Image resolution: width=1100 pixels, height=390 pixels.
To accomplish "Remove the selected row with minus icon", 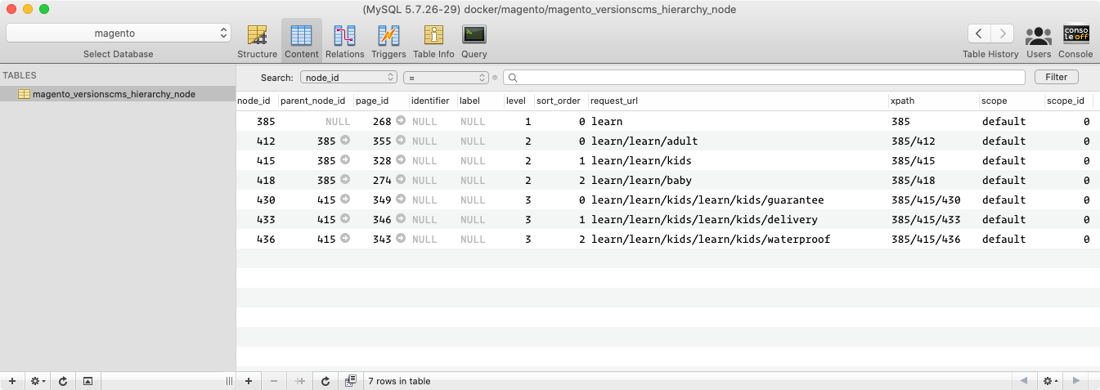I will (274, 381).
